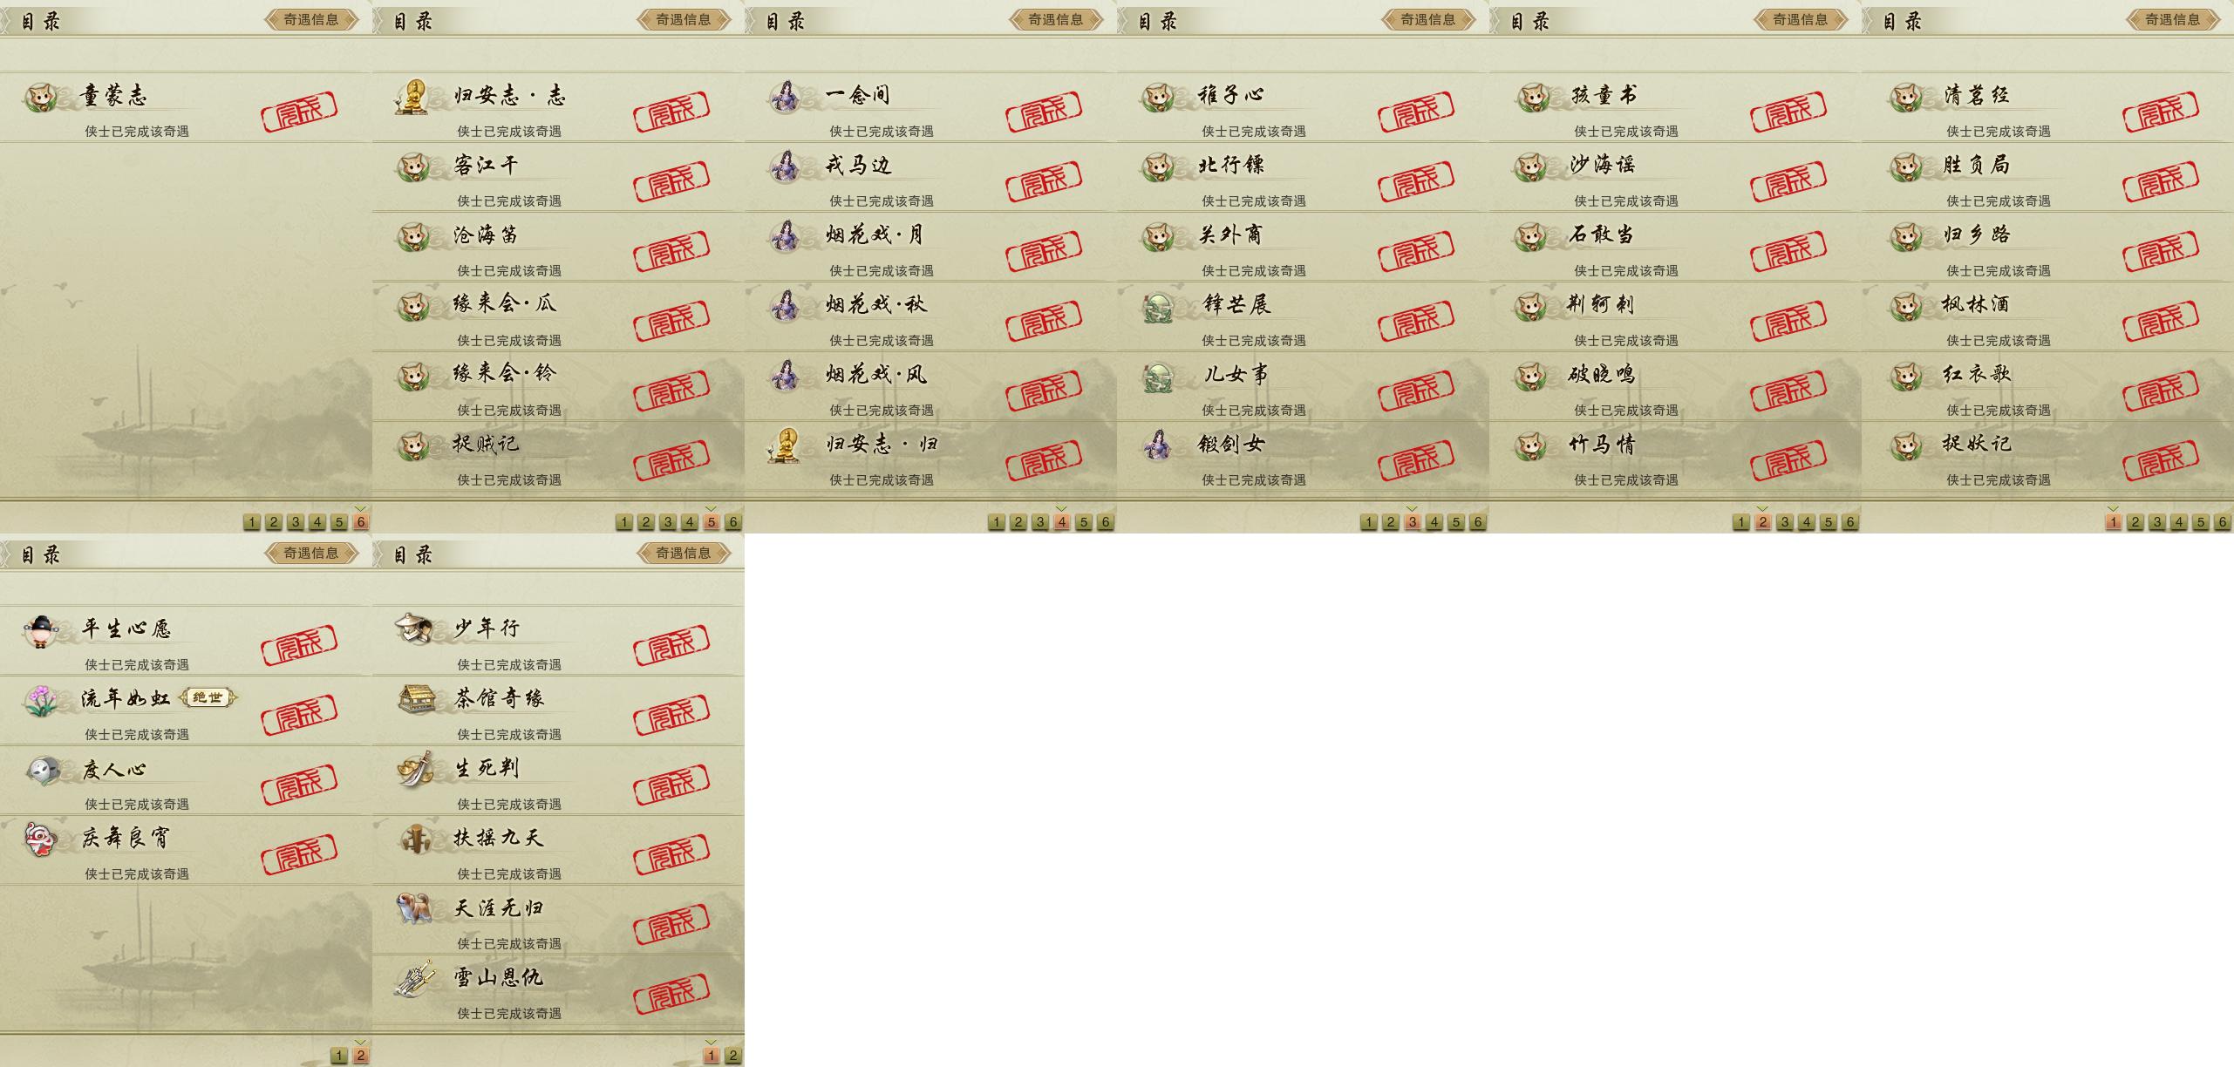Viewport: 2234px width, 1067px height.
Task: Click the official doll icon for 平生心愿
Action: (x=39, y=630)
